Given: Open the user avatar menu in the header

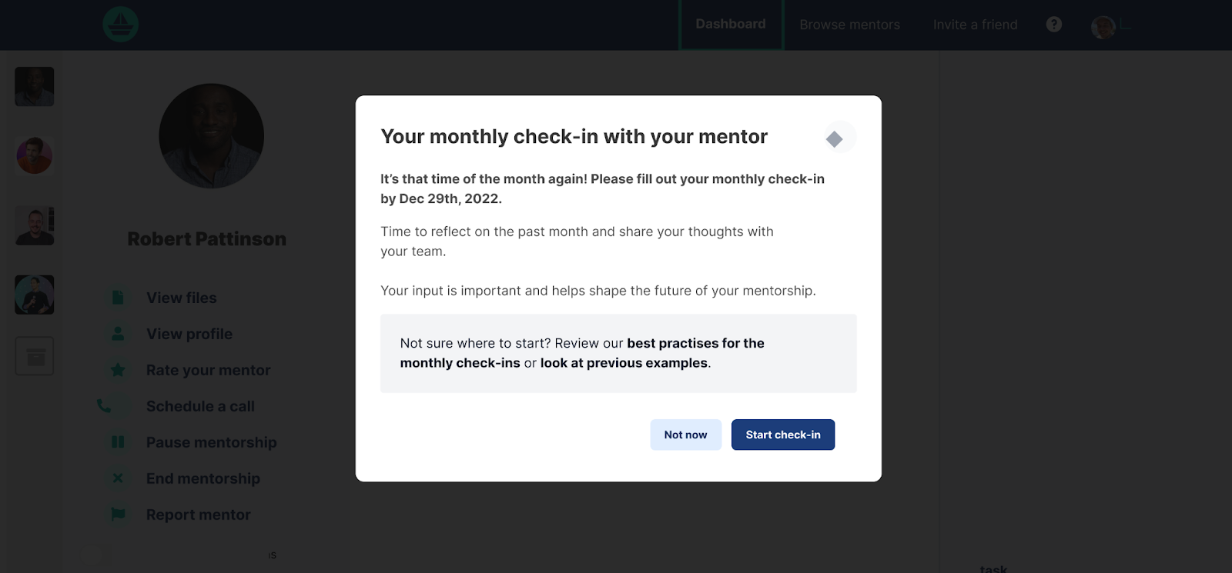Looking at the screenshot, I should tap(1103, 27).
